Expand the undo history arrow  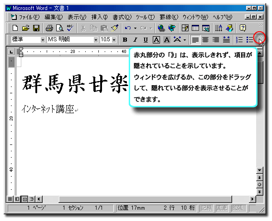(x=135, y=28)
